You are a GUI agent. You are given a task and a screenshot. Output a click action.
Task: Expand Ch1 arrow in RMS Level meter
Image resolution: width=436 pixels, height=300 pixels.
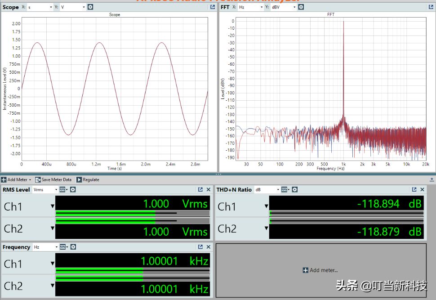tap(53, 207)
